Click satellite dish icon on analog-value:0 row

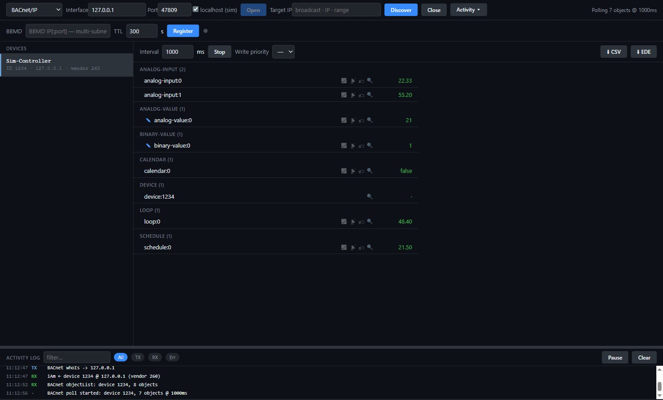[353, 120]
